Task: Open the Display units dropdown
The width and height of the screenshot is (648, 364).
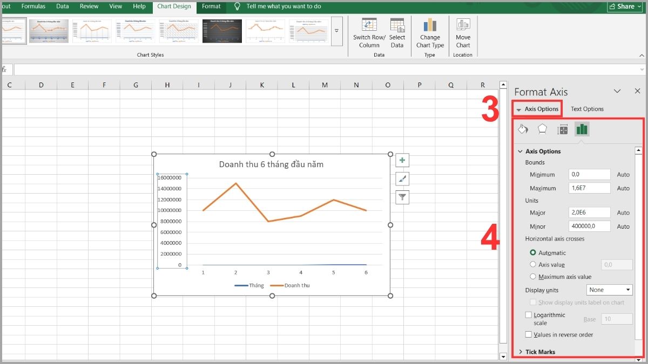Action: [x=610, y=290]
